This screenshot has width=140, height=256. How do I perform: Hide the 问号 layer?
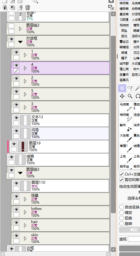point(16,131)
